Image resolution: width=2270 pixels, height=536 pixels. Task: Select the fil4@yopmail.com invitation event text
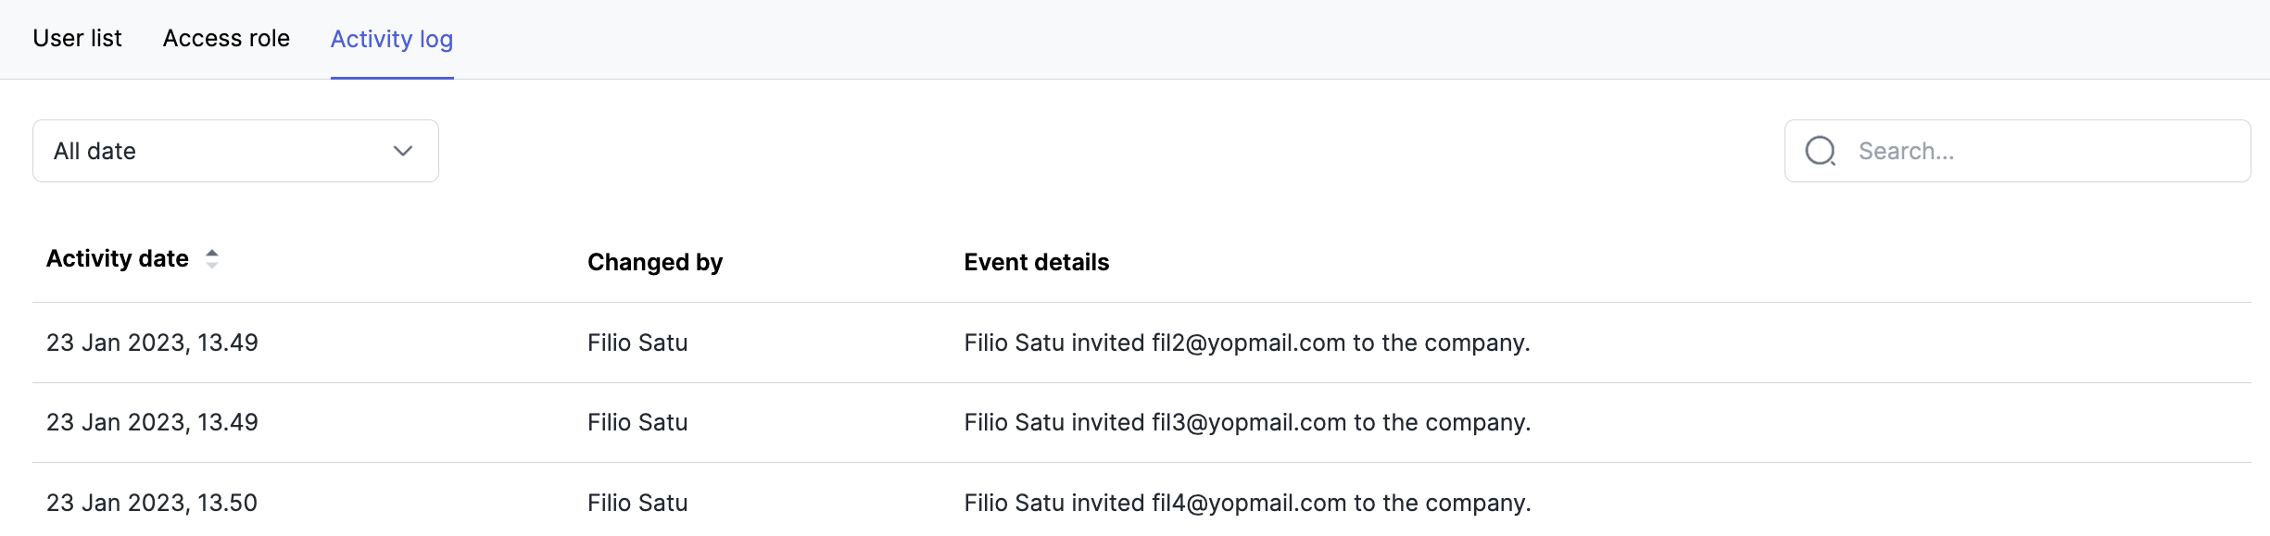coord(1247,504)
